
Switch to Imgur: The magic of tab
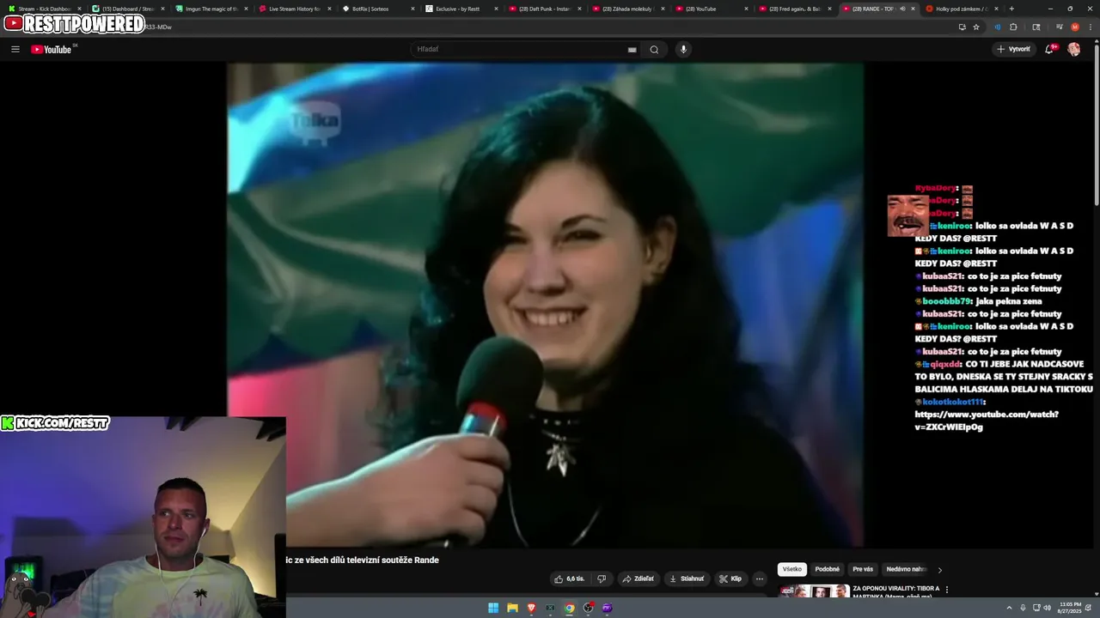coord(210,9)
